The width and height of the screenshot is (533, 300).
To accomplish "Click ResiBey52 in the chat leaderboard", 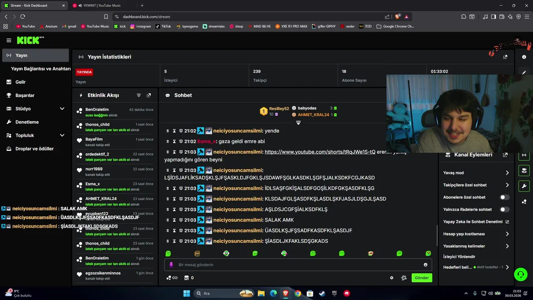I will pos(279,109).
